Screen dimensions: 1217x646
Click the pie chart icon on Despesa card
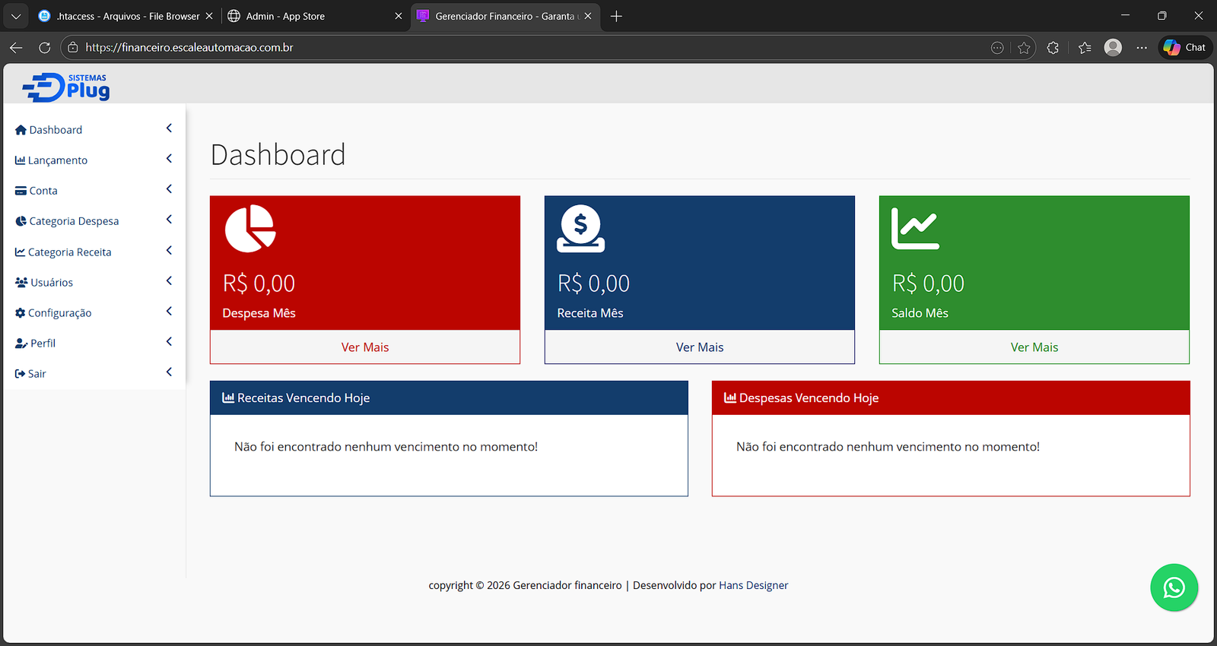click(x=250, y=228)
